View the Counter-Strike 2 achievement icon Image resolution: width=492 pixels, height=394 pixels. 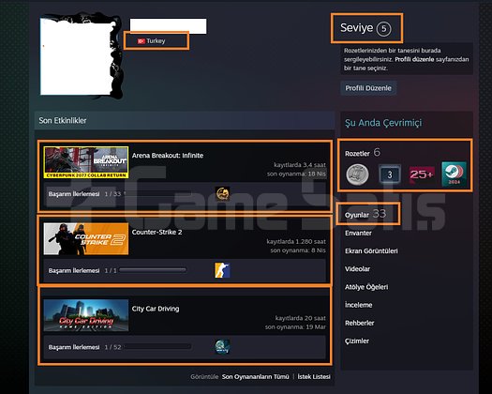(222, 270)
